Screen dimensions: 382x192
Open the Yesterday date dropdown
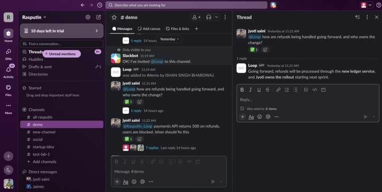pos(169,39)
